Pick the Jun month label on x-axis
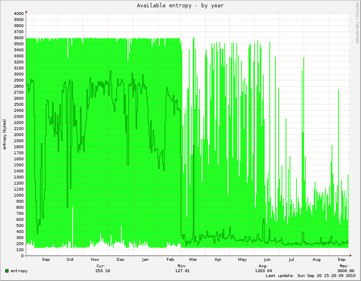 click(267, 260)
